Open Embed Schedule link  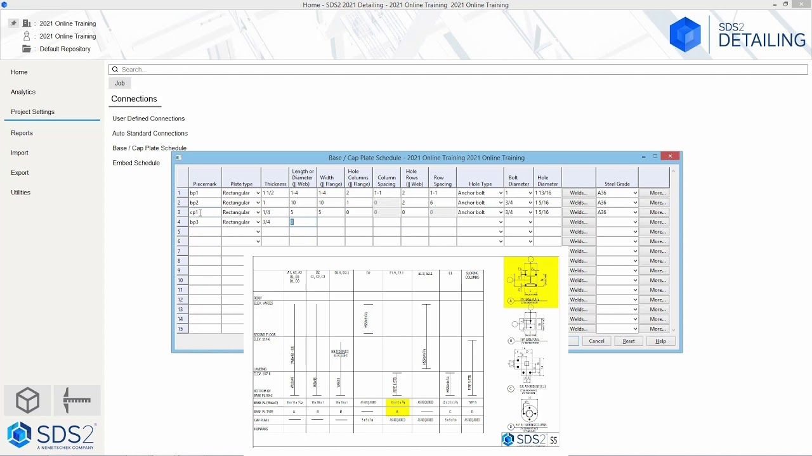pyautogui.click(x=136, y=163)
